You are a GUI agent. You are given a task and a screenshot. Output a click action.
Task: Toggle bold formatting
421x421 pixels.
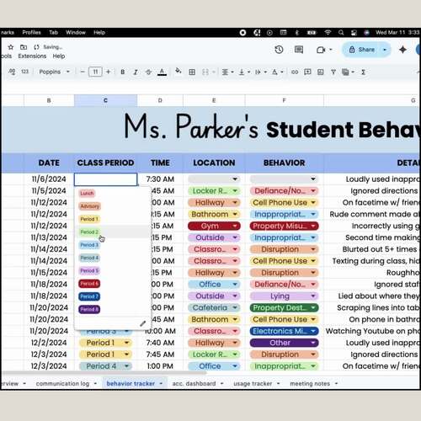tap(123, 72)
